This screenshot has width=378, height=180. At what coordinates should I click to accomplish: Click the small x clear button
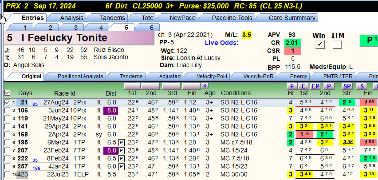205,85
